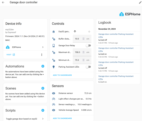Adjust Maximum distance stepper arrows

pyautogui.click(x=83, y=52)
